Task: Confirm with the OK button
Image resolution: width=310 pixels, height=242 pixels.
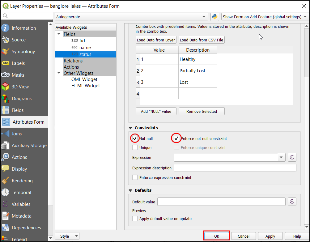Action: [216, 236]
